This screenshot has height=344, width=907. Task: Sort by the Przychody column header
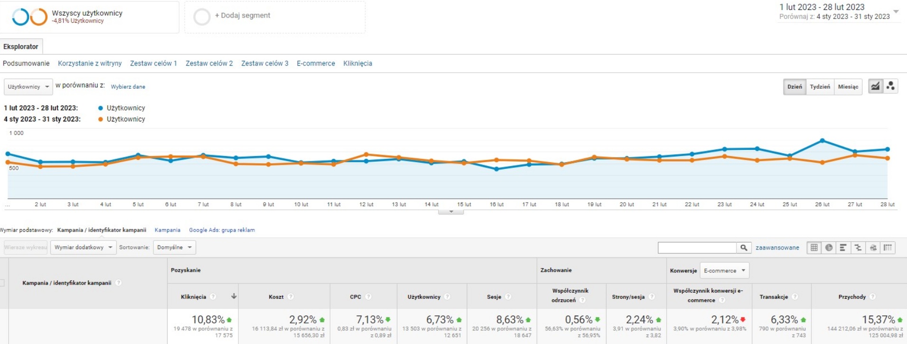[x=852, y=297]
